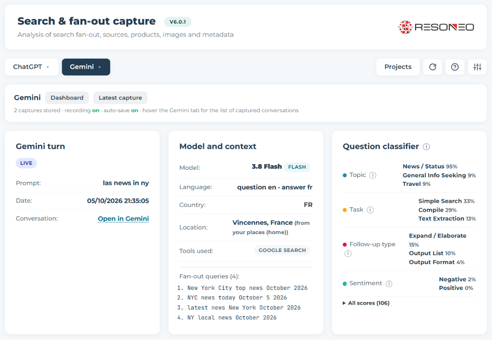
Task: Click the Topic info icon
Action: (x=373, y=175)
